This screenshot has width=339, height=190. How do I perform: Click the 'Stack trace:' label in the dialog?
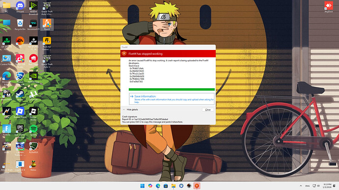point(134,66)
